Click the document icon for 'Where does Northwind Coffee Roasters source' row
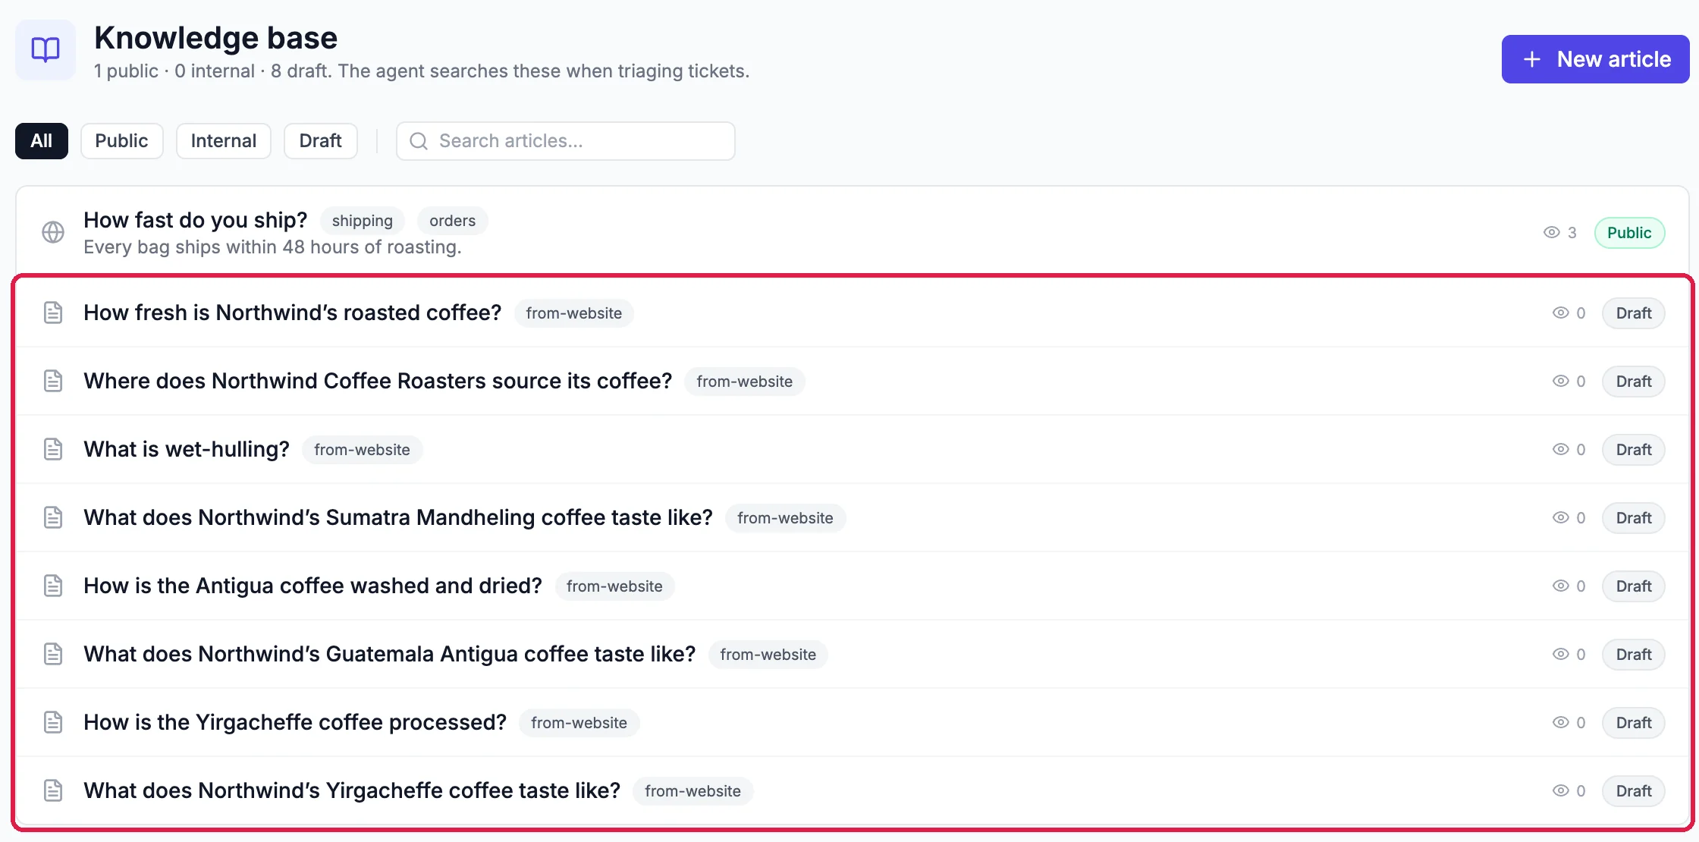Screen dimensions: 1699x842 (53, 381)
